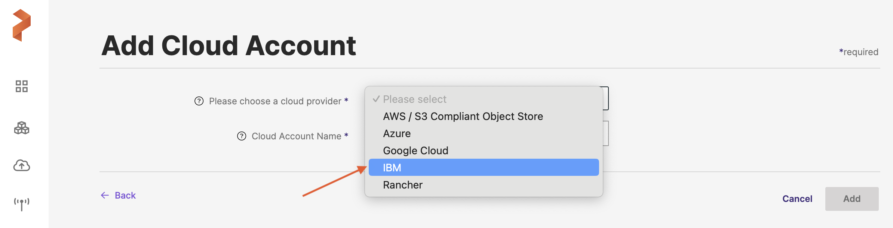Show help for choosing a cloud provider
Screen dimensions: 893x228
(199, 101)
